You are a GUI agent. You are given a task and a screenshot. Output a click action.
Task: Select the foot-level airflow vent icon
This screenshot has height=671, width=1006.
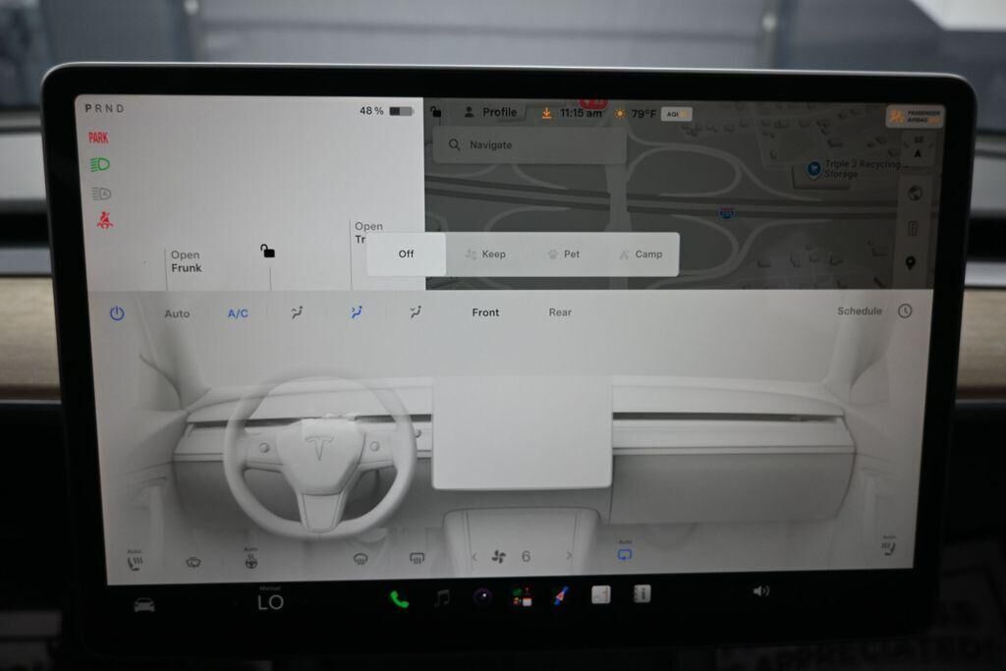416,311
